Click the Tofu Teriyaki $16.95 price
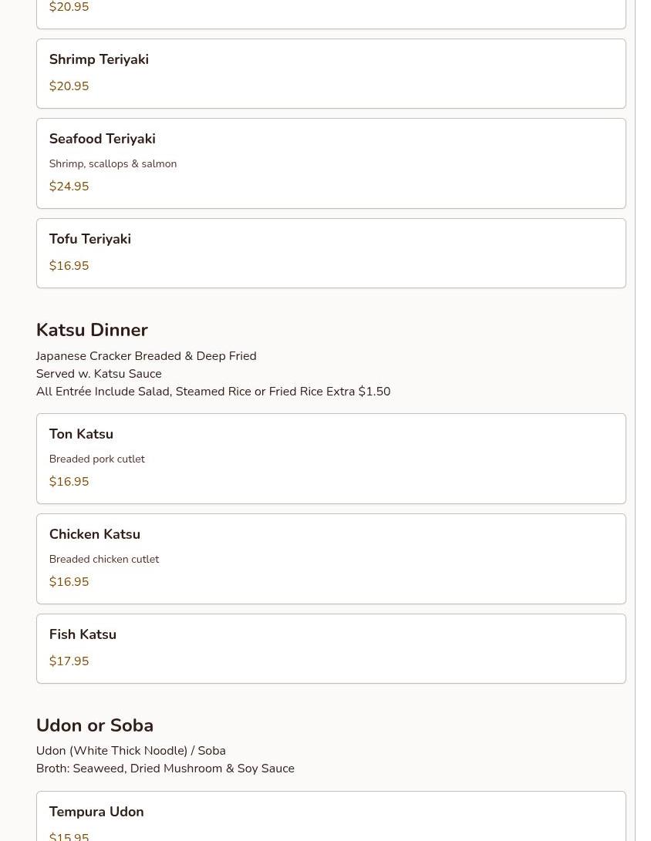 click(x=69, y=266)
